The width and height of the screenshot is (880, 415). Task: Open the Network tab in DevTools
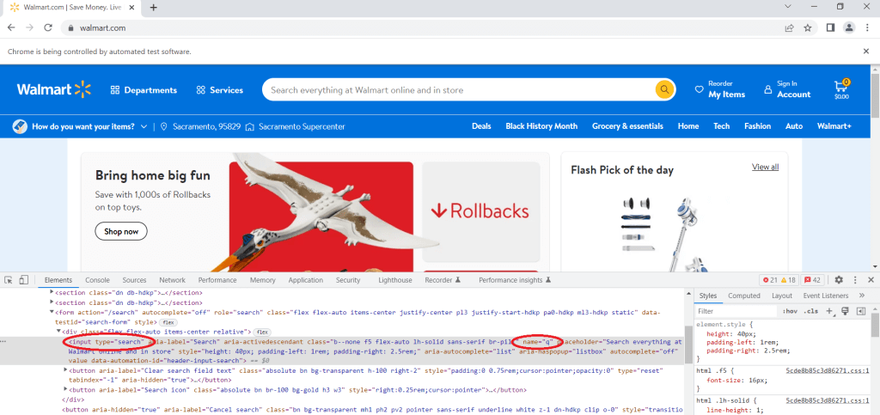pos(172,280)
